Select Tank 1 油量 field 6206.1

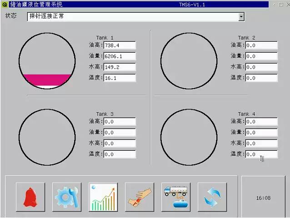click(120, 56)
